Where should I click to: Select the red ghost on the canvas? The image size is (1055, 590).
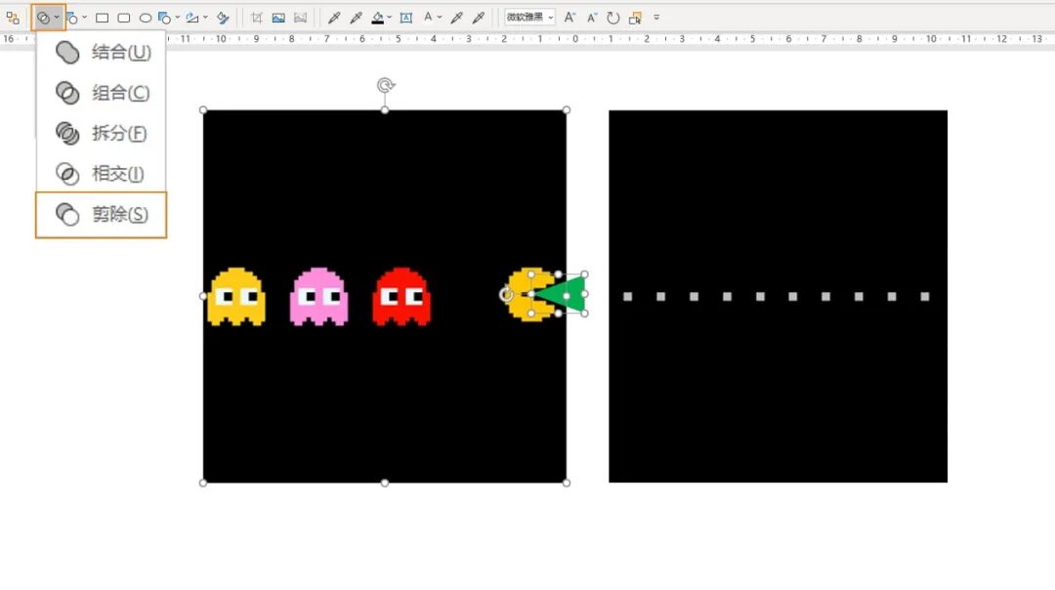click(x=401, y=297)
